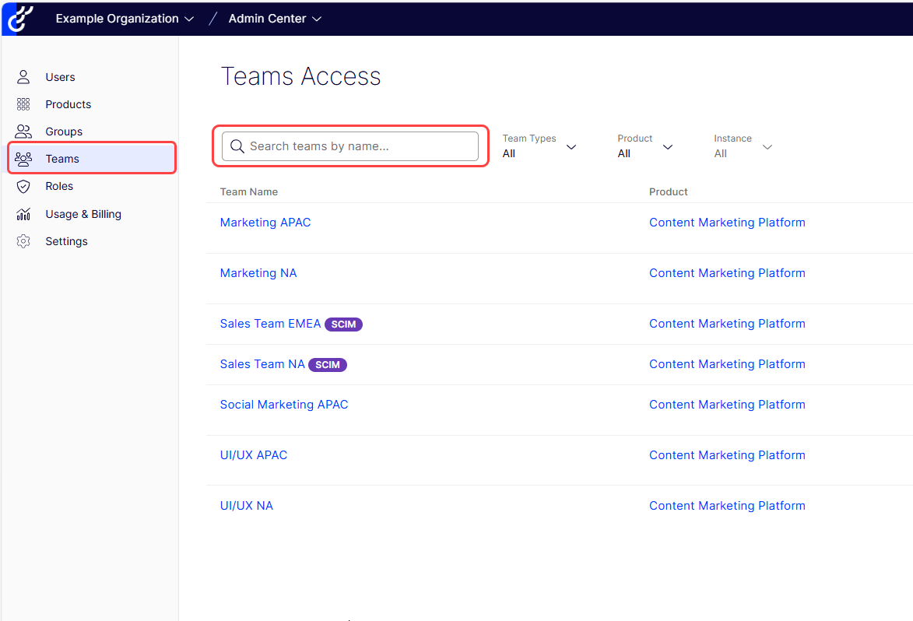
Task: Open the Marketing APAC team link
Action: click(x=265, y=223)
